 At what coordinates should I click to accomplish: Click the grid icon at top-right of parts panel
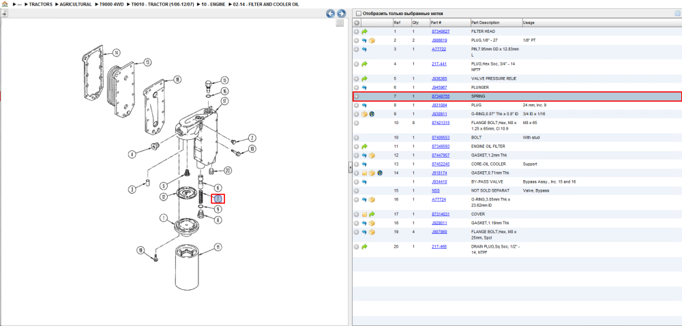point(677,14)
